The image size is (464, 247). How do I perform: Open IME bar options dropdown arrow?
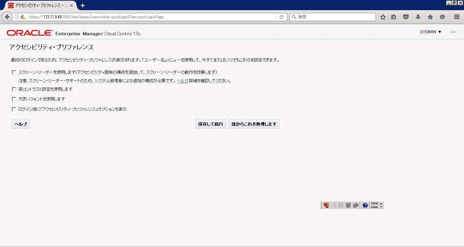click(381, 207)
